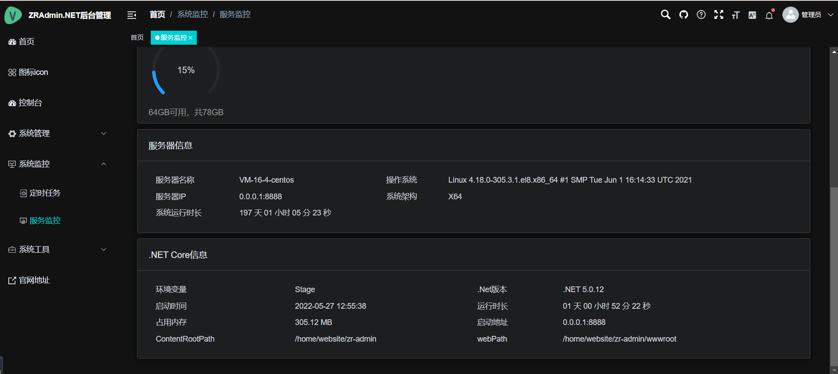The image size is (838, 374).
Task: Open the font size setting icon
Action: click(x=735, y=15)
